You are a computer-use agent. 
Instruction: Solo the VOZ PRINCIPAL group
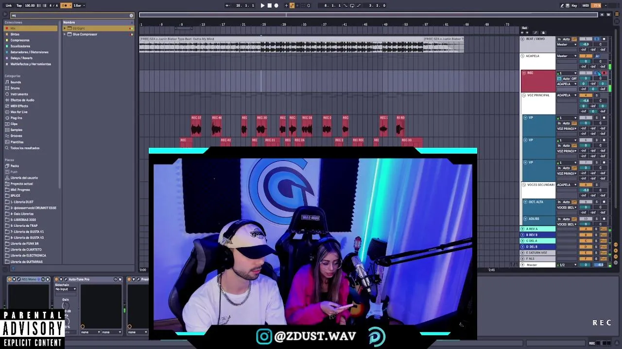597,95
